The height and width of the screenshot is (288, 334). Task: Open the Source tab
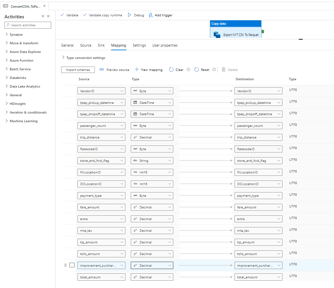85,45
